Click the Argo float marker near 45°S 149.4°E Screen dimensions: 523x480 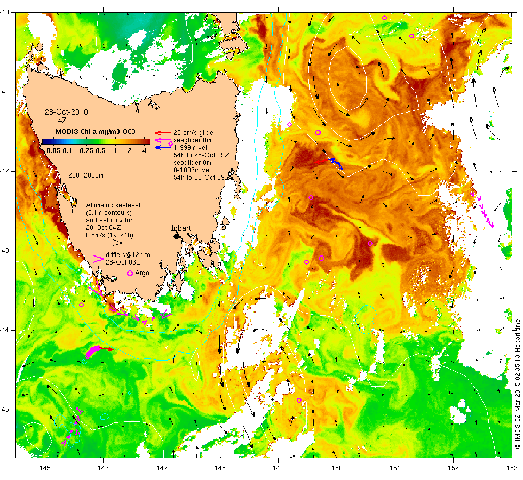pos(299,400)
